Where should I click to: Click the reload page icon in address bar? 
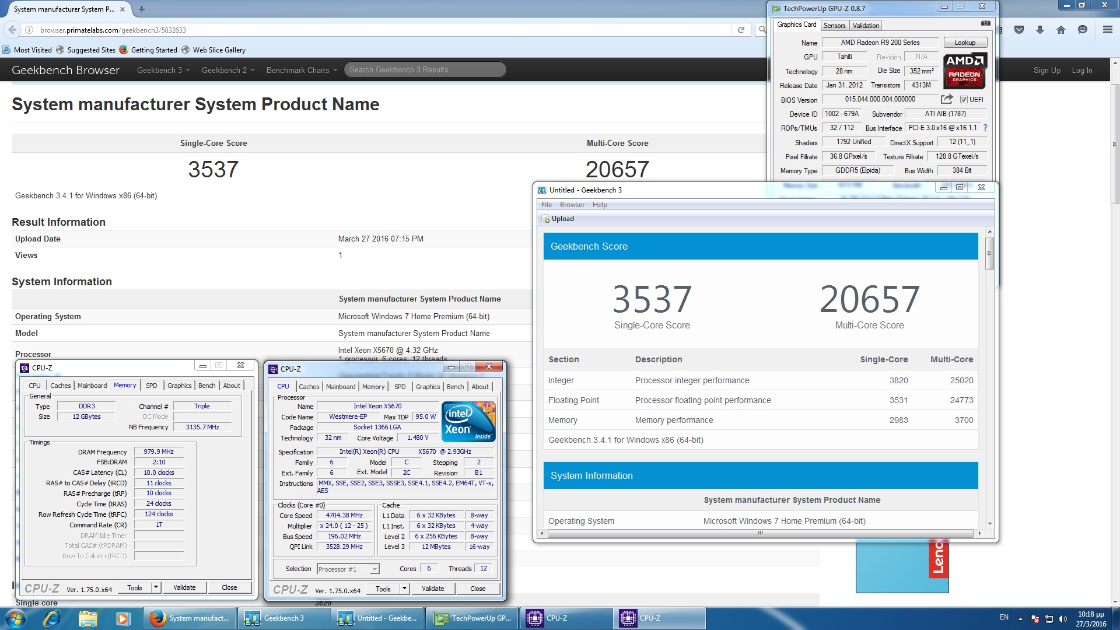[741, 30]
